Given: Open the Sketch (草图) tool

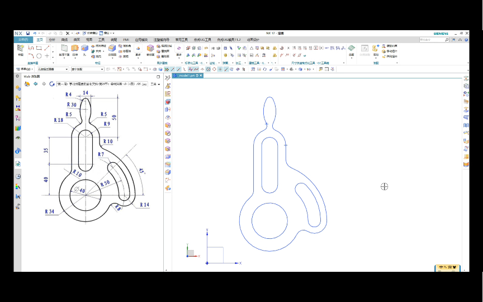Looking at the screenshot, I should click(x=21, y=50).
